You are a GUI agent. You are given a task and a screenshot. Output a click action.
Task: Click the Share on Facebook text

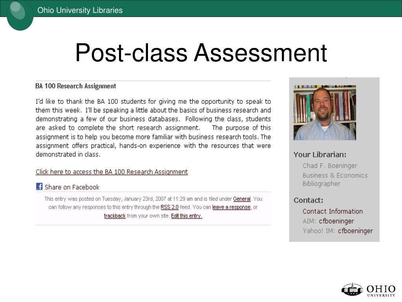tap(72, 187)
